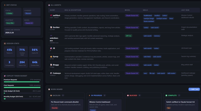Click the Daily Budget progress bar
Viewport: 201px width, 111px height.
[22, 93]
